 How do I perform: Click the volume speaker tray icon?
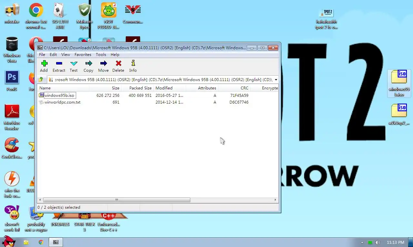pyautogui.click(x=378, y=242)
